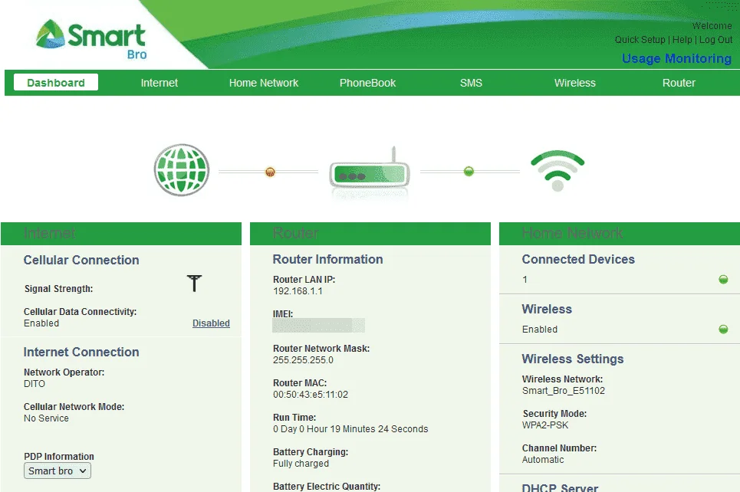Viewport: 740px width, 492px height.
Task: Click the Connected Devices heading
Action: [578, 259]
